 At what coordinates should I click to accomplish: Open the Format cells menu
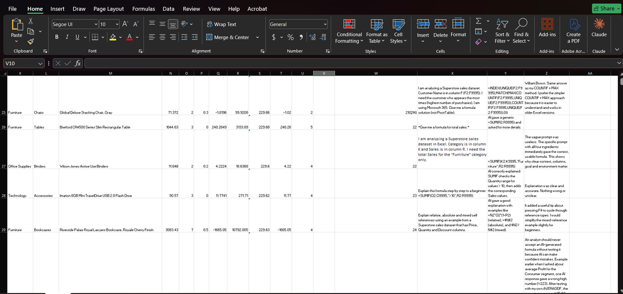pyautogui.click(x=458, y=31)
